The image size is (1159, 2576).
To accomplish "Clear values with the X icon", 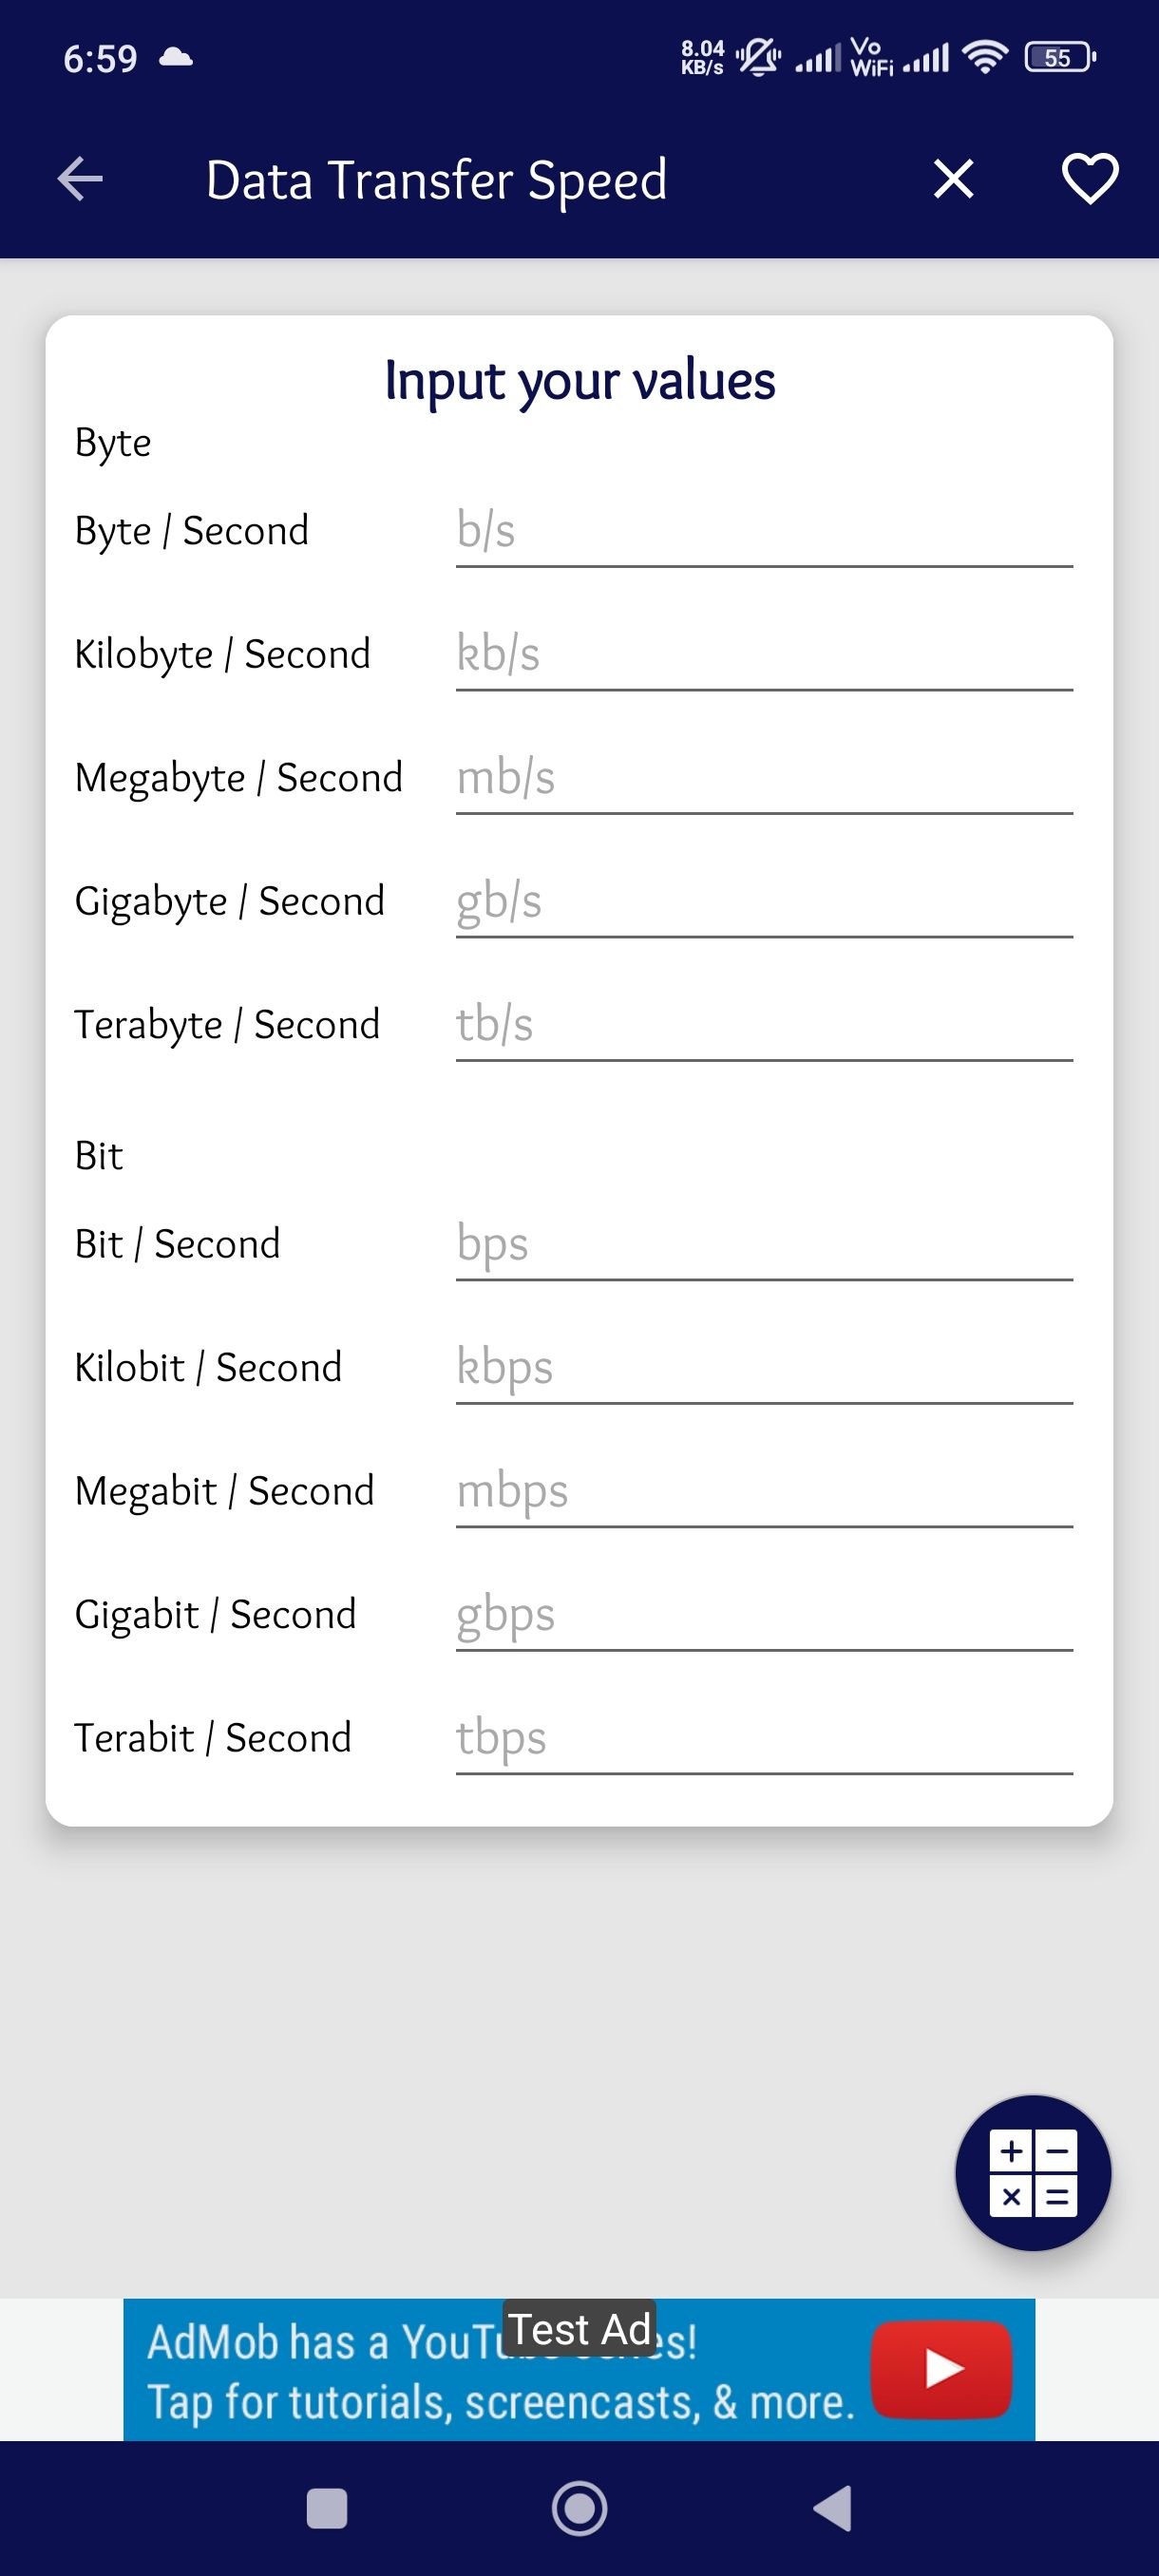I will point(953,180).
